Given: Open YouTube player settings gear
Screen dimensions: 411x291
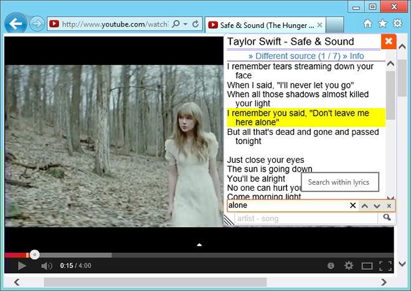Looking at the screenshot, I should (349, 266).
